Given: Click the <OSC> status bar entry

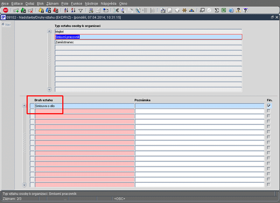Looking at the screenshot, I should (120, 199).
